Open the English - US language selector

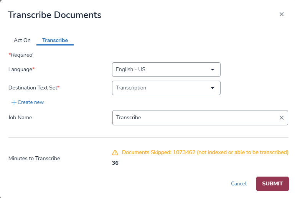pyautogui.click(x=161, y=70)
